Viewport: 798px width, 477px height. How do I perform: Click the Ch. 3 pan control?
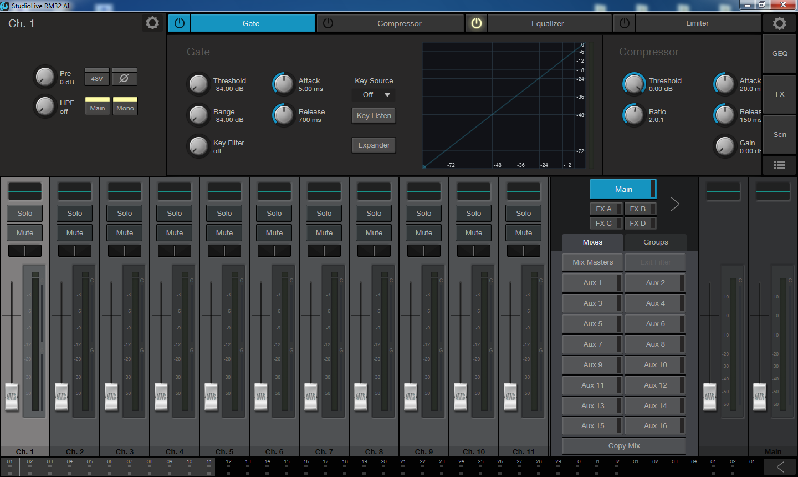[x=125, y=251]
